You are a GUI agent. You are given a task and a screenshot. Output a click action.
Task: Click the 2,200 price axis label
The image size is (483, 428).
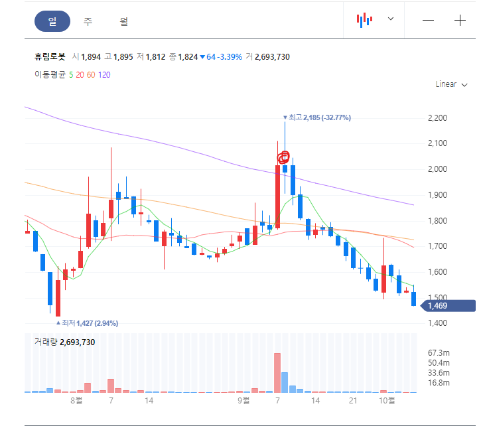(437, 117)
